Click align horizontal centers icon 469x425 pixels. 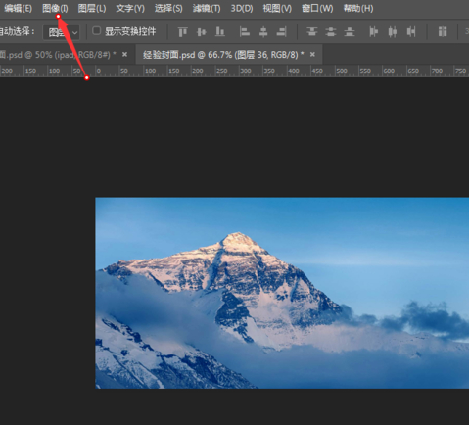[263, 32]
